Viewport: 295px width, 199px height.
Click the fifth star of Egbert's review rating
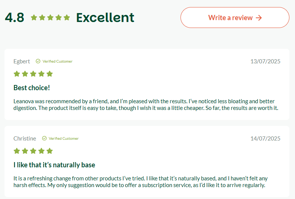[50, 74]
